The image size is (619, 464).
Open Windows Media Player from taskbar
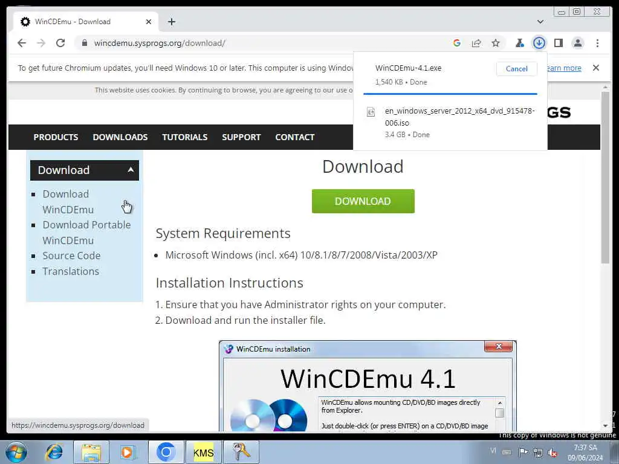click(x=128, y=452)
